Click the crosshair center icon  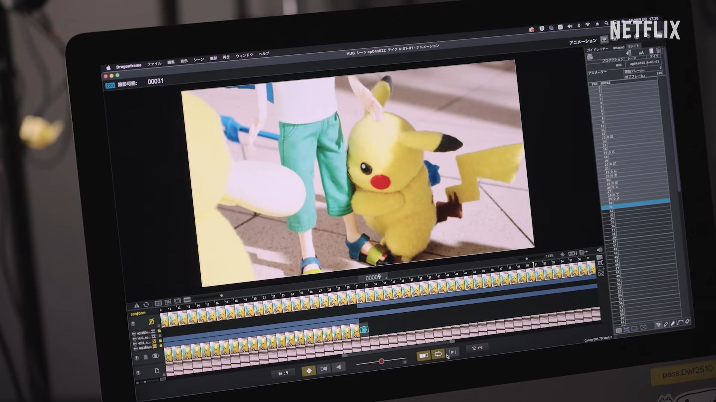pos(563,255)
